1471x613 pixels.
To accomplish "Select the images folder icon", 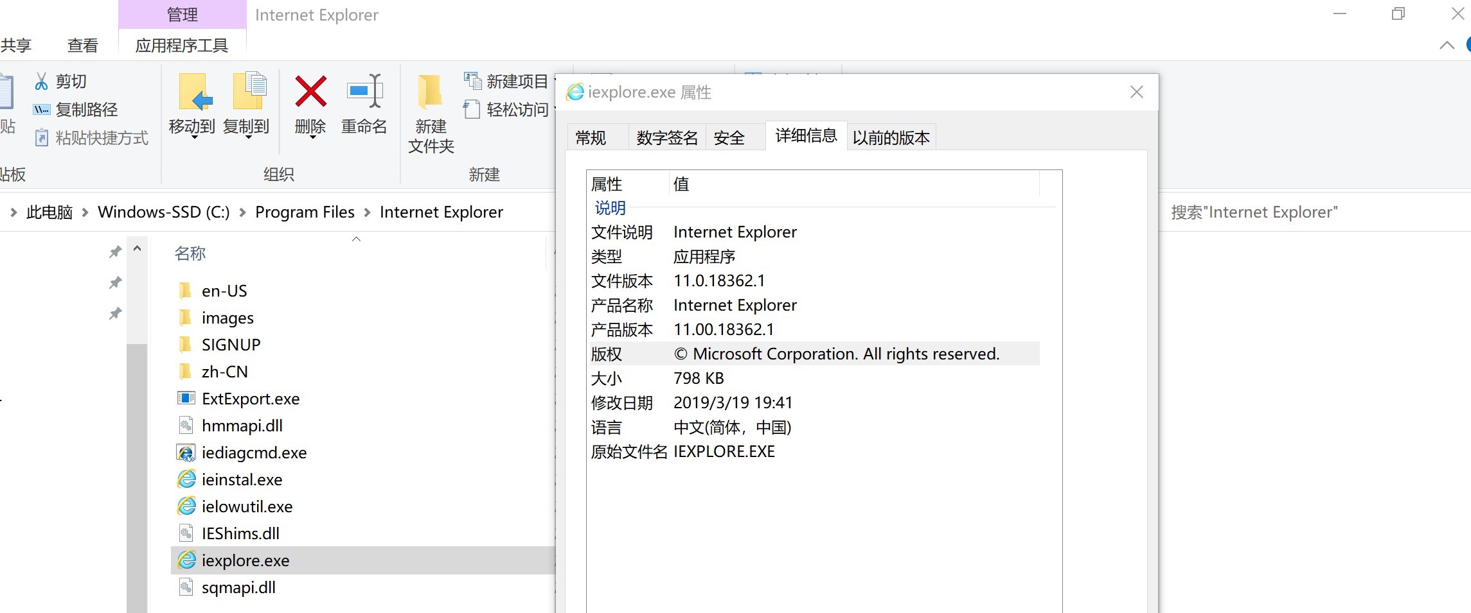I will point(185,318).
